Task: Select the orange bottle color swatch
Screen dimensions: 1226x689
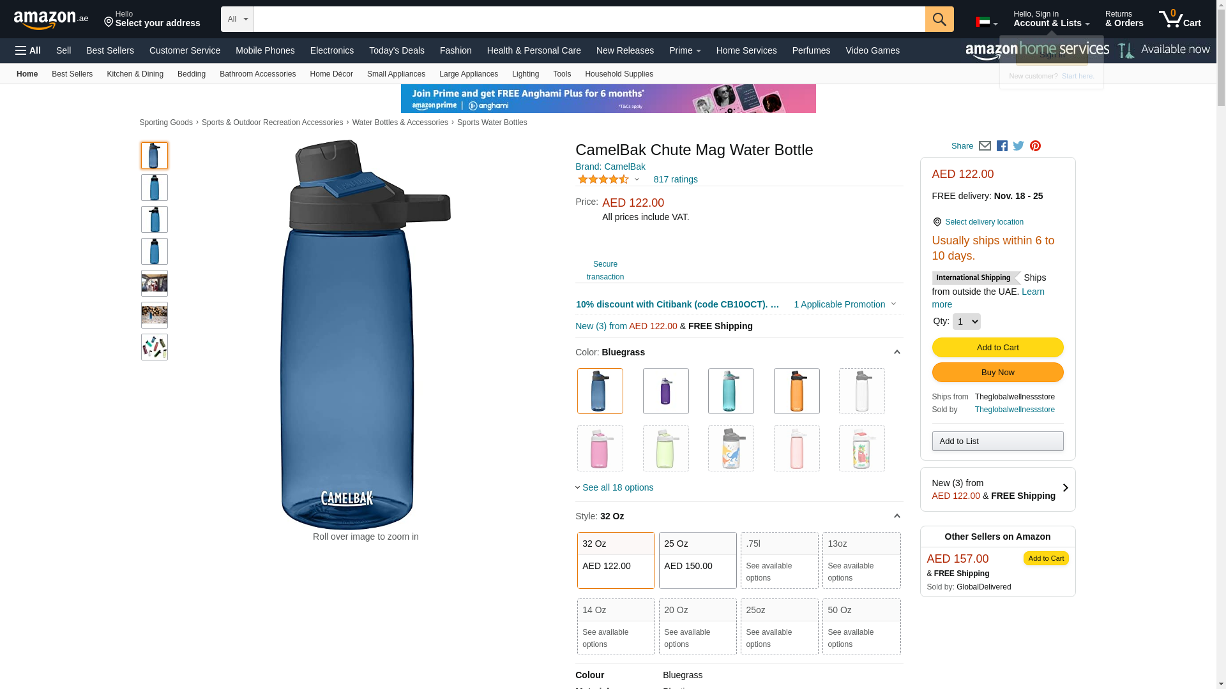Action: coord(796,391)
